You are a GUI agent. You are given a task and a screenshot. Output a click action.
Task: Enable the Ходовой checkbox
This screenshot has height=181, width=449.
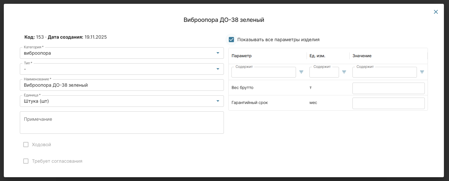(26, 145)
